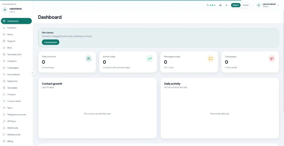Click the Segments layers icon
The width and height of the screenshot is (284, 146).
pos(4,81)
